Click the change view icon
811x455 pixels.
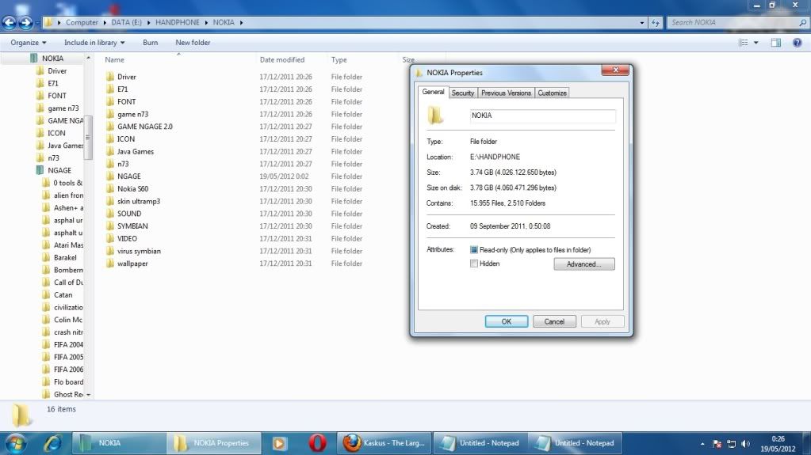coord(744,43)
